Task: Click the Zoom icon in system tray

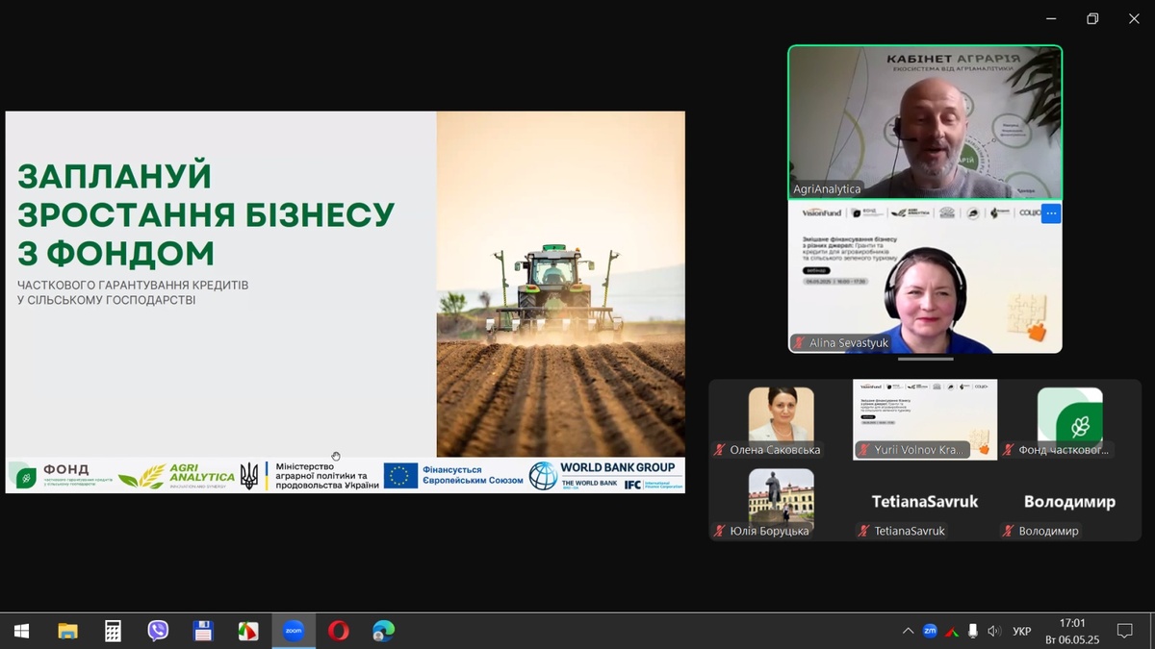Action: coord(930,631)
